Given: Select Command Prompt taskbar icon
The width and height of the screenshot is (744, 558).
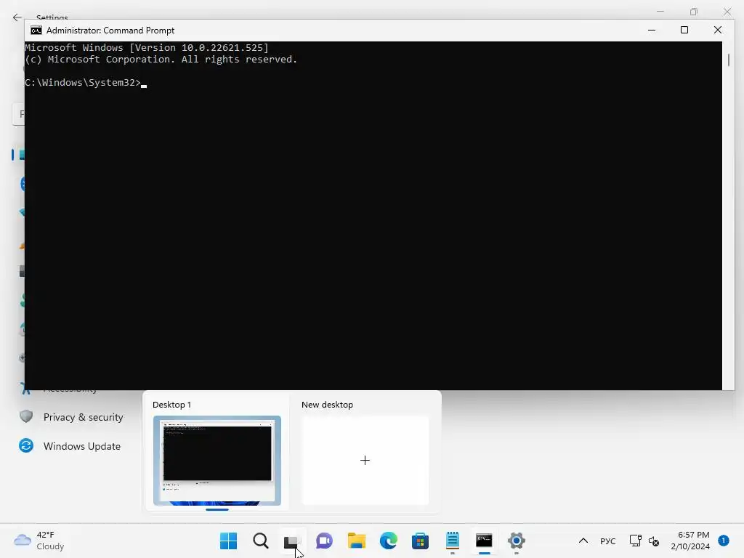Looking at the screenshot, I should click(x=484, y=541).
